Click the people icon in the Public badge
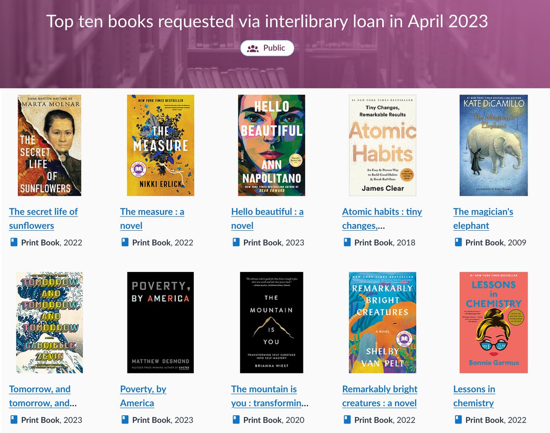550x433 pixels. click(253, 48)
